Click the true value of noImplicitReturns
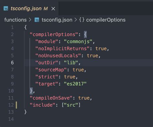The width and height of the screenshot is (153, 127). click(x=101, y=49)
